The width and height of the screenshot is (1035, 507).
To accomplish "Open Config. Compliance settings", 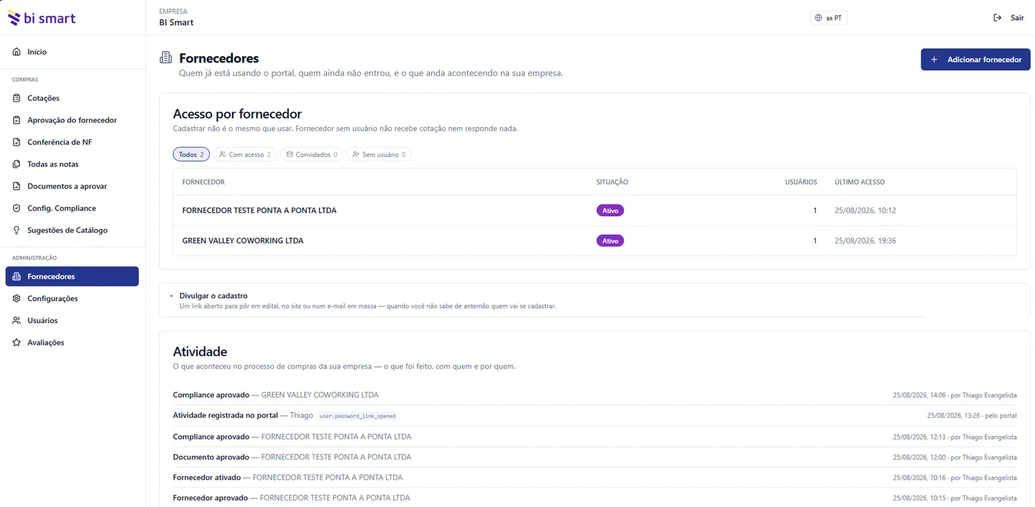I will (x=72, y=208).
